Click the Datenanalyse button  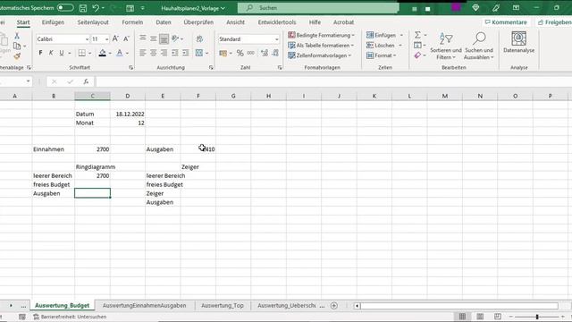[x=518, y=42]
